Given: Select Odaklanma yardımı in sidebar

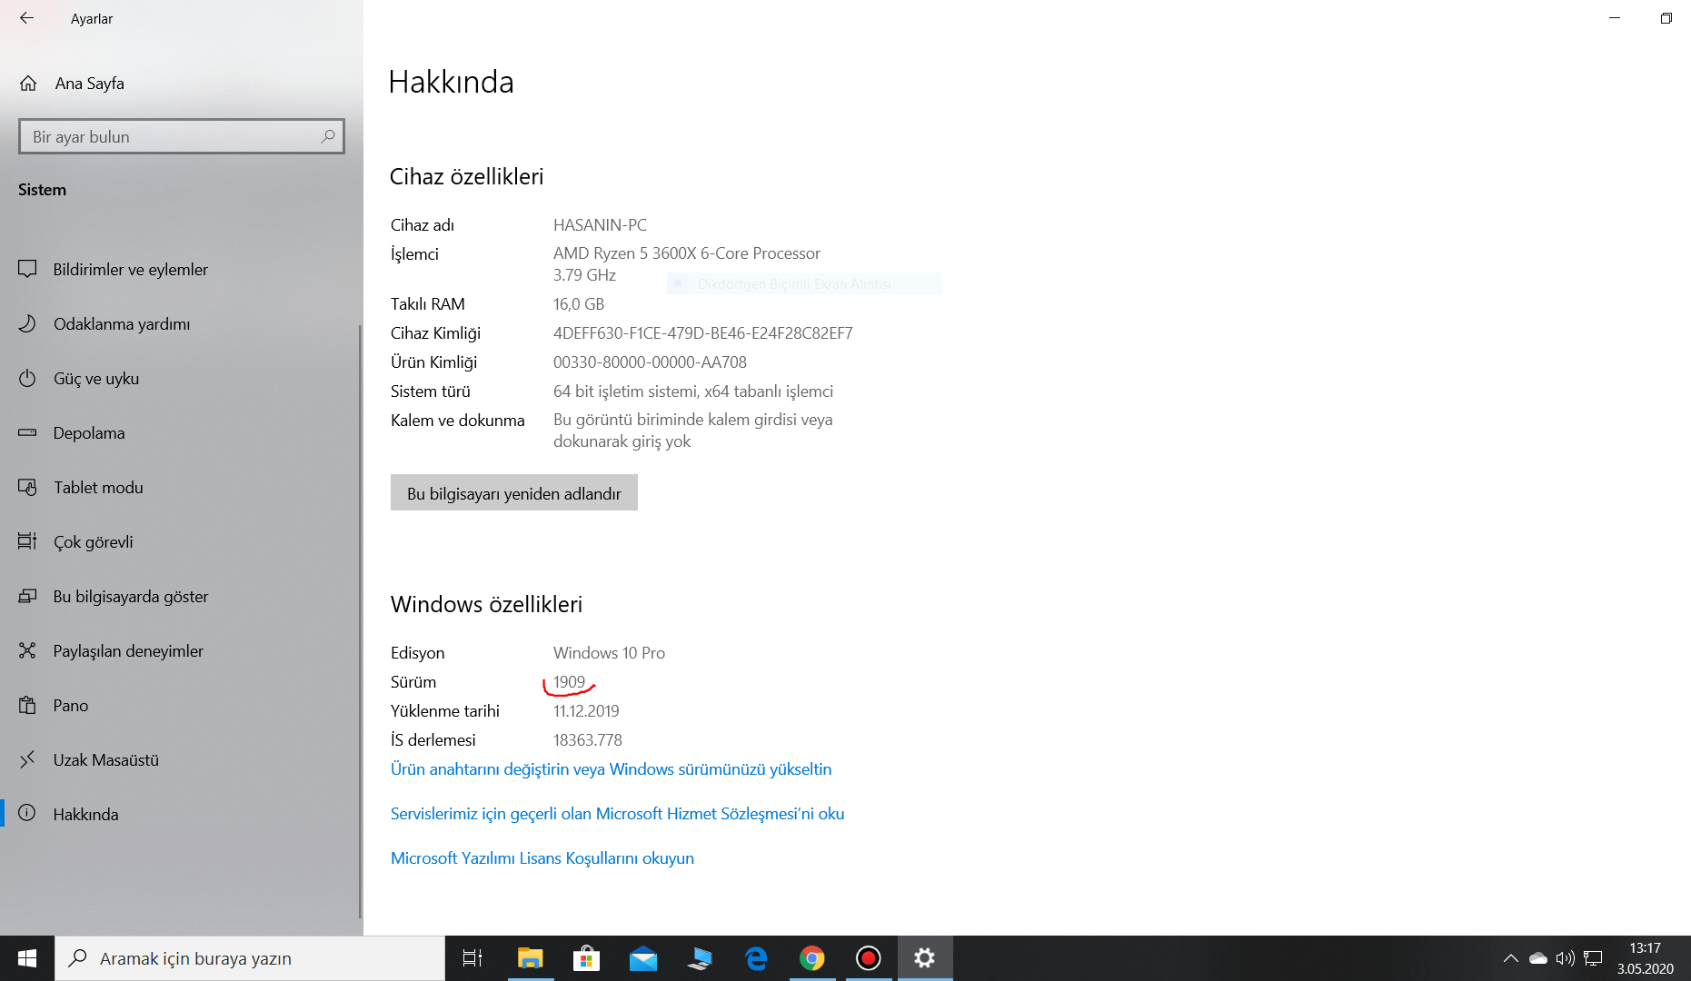Looking at the screenshot, I should (x=182, y=324).
